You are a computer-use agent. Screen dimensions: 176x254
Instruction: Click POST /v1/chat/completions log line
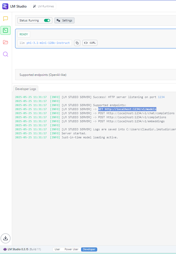coord(95,113)
